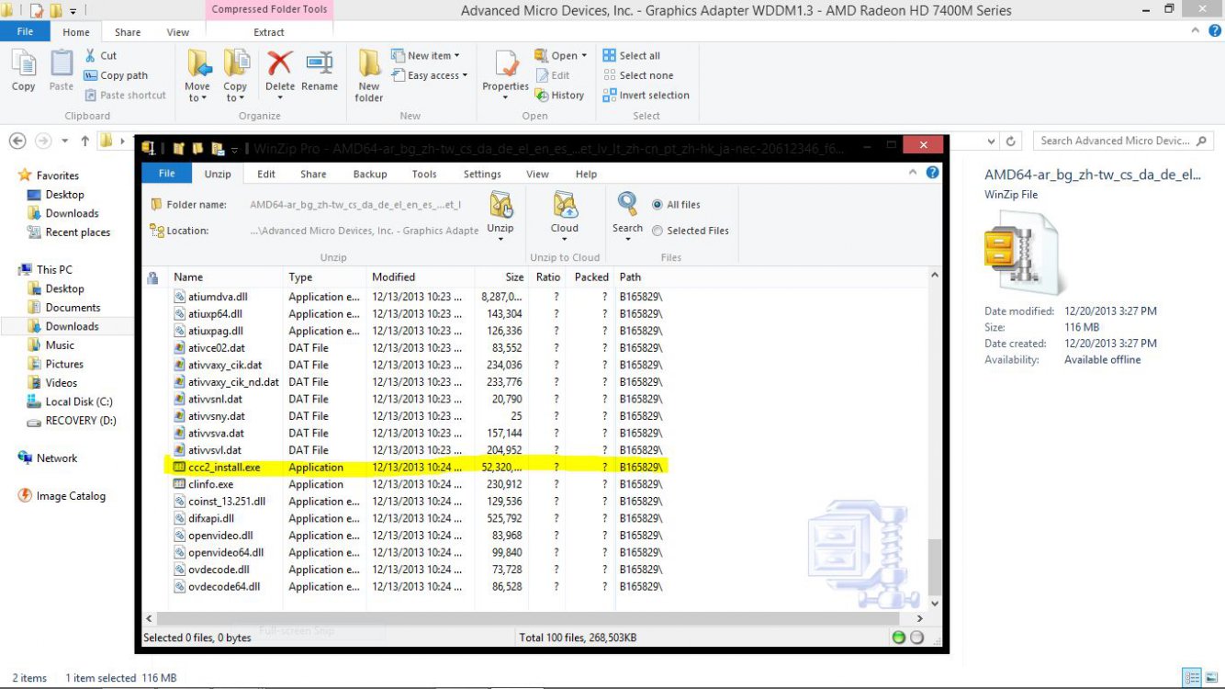1225x689 pixels.
Task: Click Invert selection in Explorer ribbon
Action: click(x=646, y=95)
